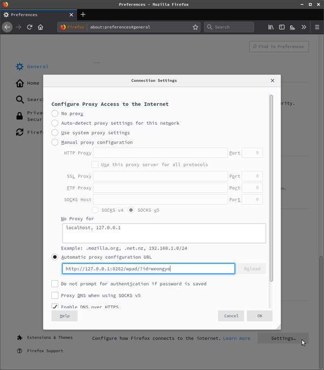The image size is (324, 370).
Task: Open the Learn more link
Action: (x=237, y=338)
